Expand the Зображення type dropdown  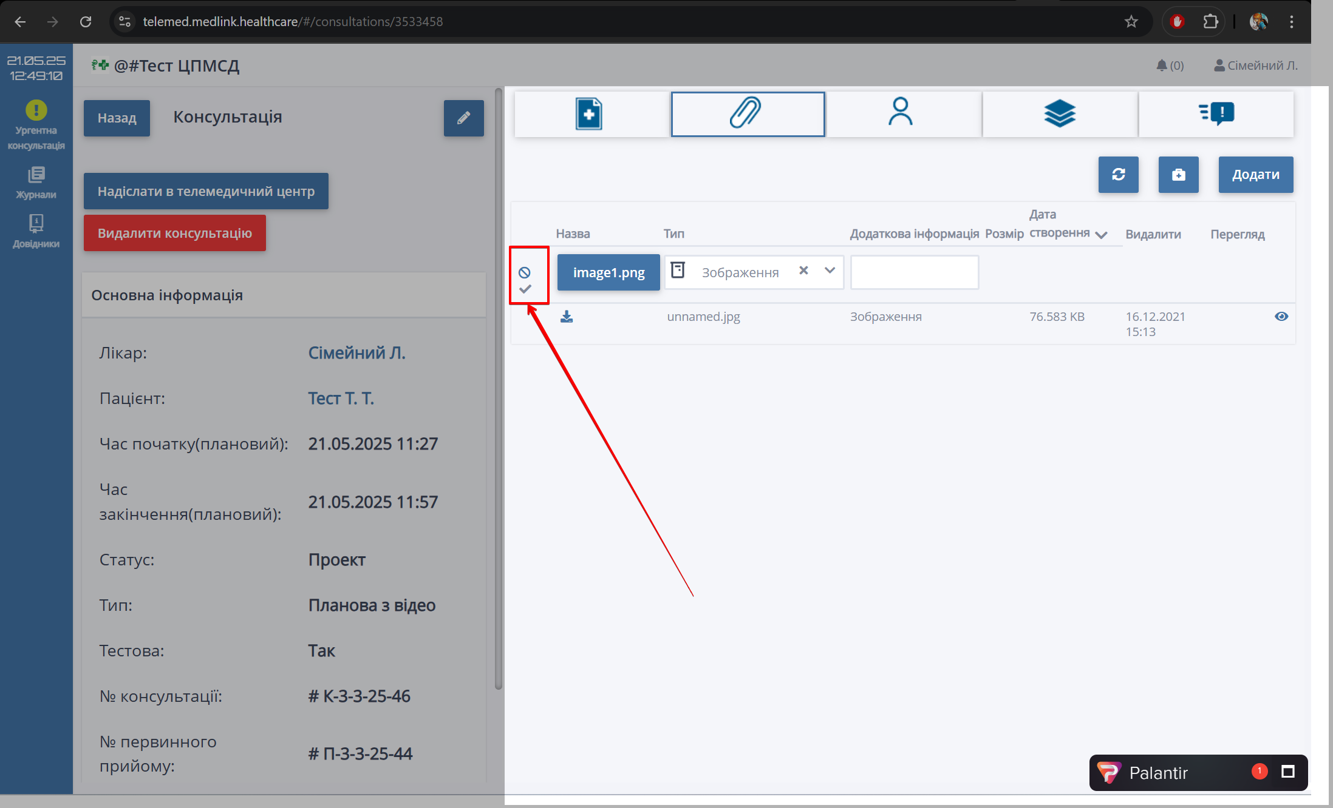pos(830,271)
